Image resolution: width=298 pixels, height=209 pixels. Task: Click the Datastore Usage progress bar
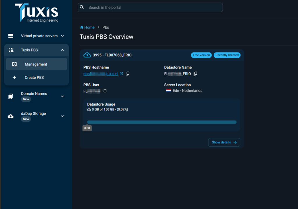point(162,122)
